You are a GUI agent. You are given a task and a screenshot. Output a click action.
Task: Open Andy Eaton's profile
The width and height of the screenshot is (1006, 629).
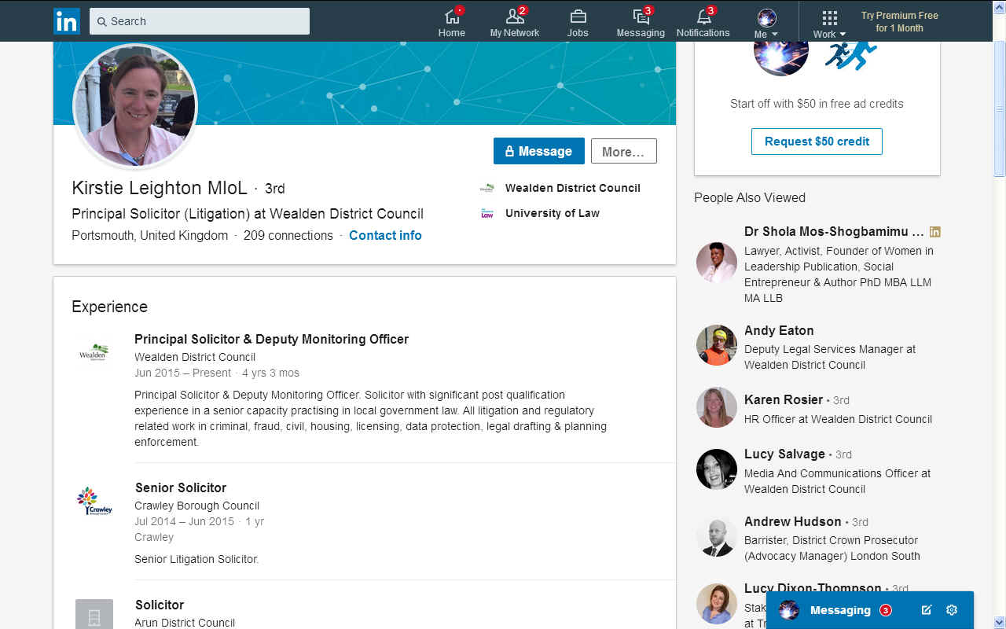pos(779,330)
